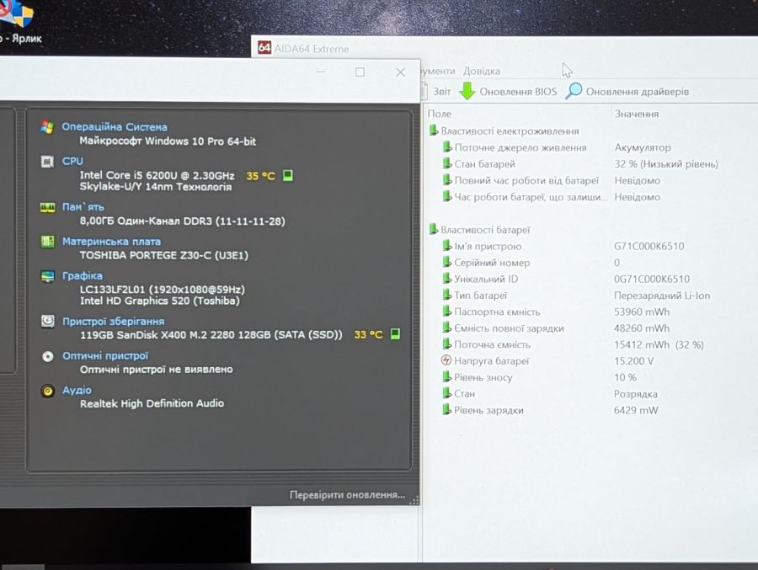Click the green CPU temperature indicator
Image resolution: width=758 pixels, height=570 pixels.
pyautogui.click(x=288, y=175)
